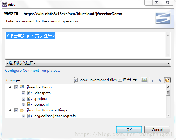Click the jfreecharDemo/.settings folder icon

22,110
